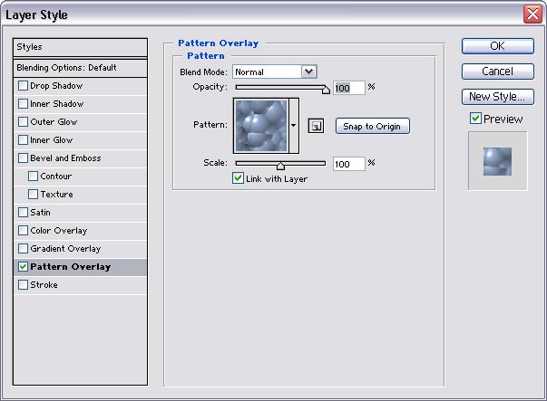Enable the Inner Shadow checkbox
Viewport: 547px width, 401px height.
[23, 104]
